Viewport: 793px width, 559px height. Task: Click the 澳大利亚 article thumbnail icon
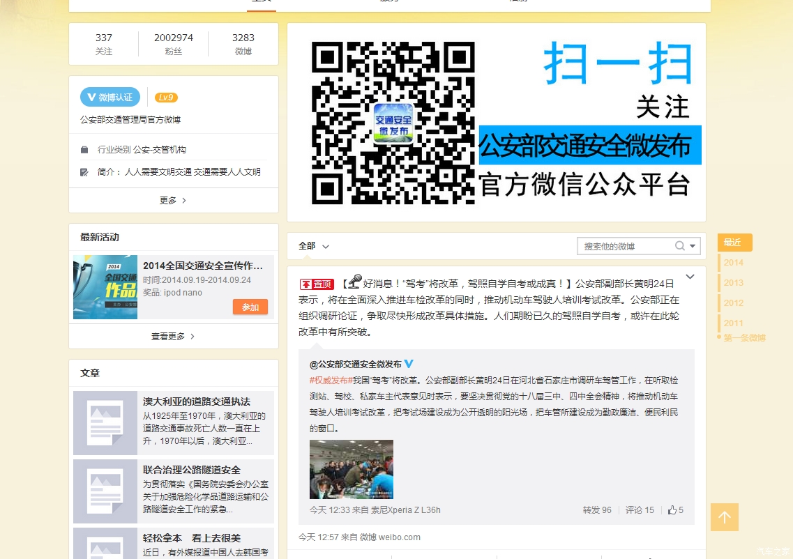(x=105, y=423)
